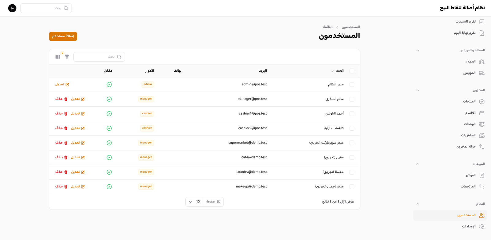Click نظام أصالة لنقاط البيع brand title
The width and height of the screenshot is (491, 240).
point(462,8)
